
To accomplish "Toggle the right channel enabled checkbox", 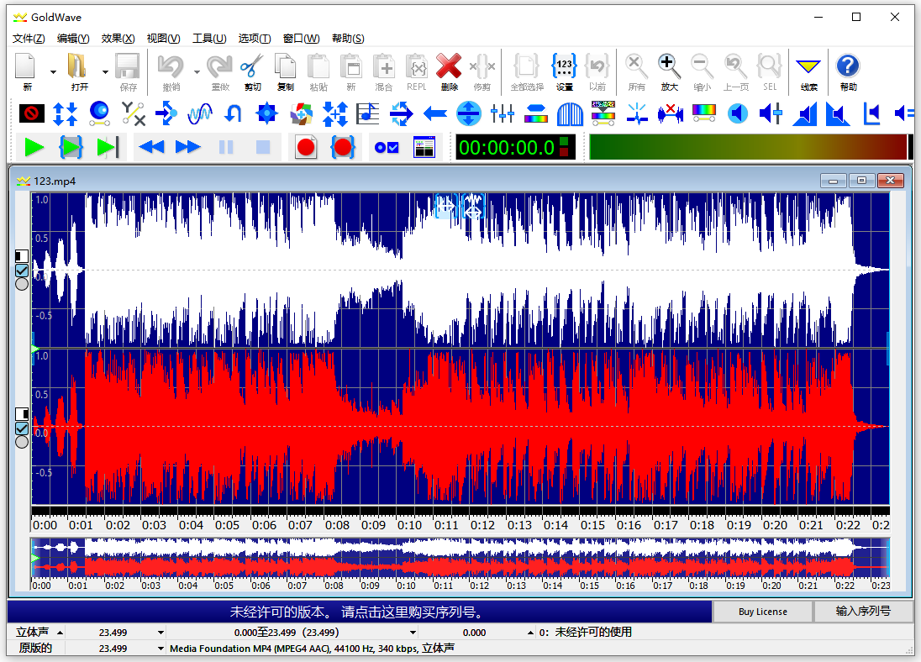I will click(x=22, y=428).
